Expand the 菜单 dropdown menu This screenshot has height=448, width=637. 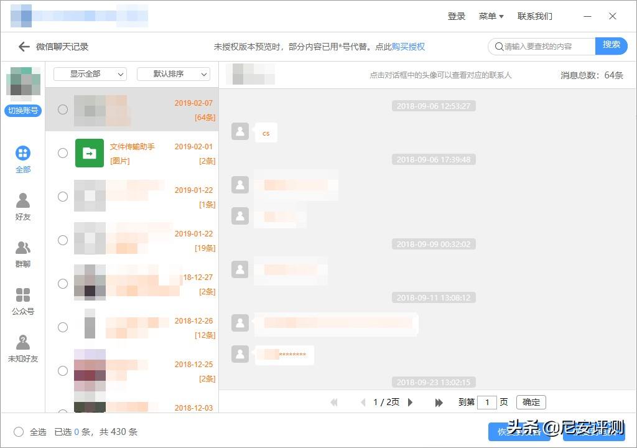(x=491, y=16)
